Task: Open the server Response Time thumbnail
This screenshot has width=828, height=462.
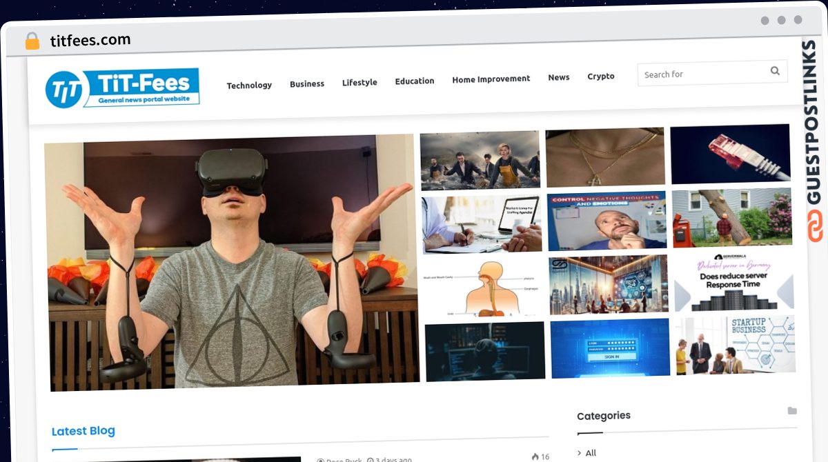Action: pyautogui.click(x=734, y=281)
